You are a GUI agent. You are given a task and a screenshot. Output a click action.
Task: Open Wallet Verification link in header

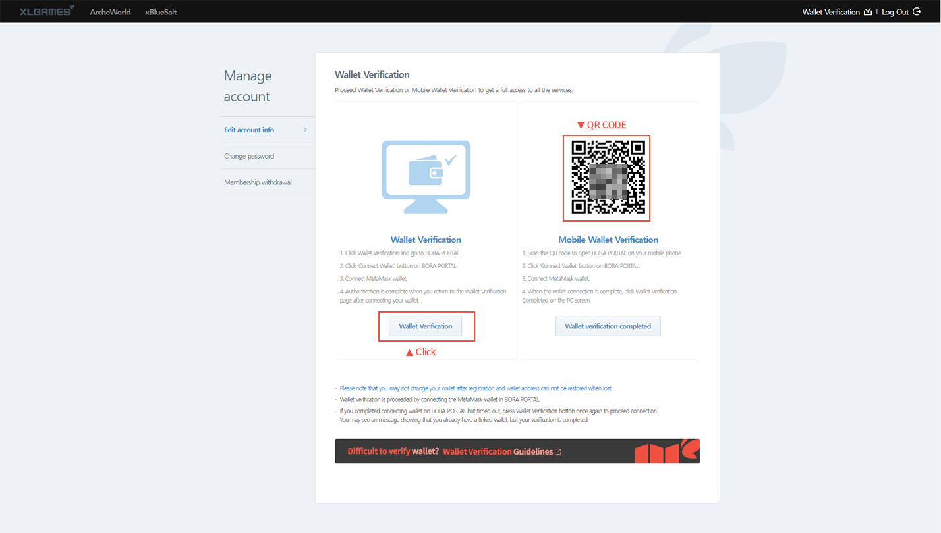click(831, 12)
